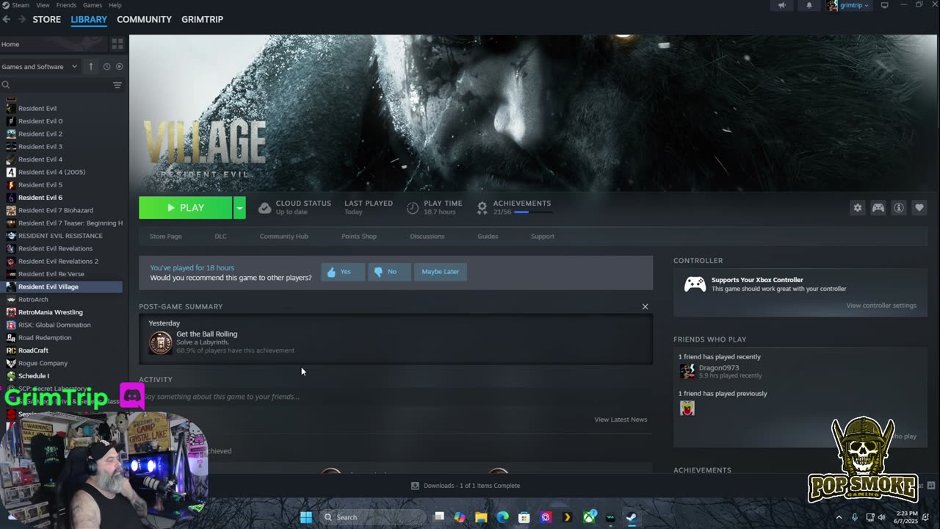
Task: Sort library by the up-arrow icon
Action: tap(91, 67)
